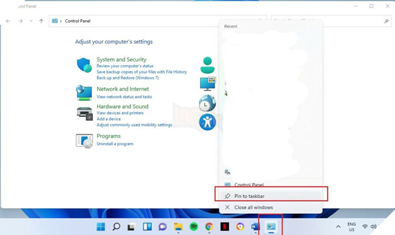Open the Programs disc icon
Screen dimensions: 395x235
(84, 141)
